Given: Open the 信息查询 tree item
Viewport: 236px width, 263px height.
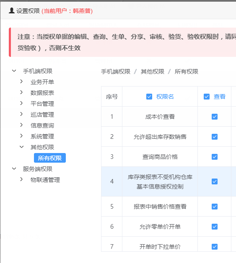Looking at the screenshot, I should point(42,125).
